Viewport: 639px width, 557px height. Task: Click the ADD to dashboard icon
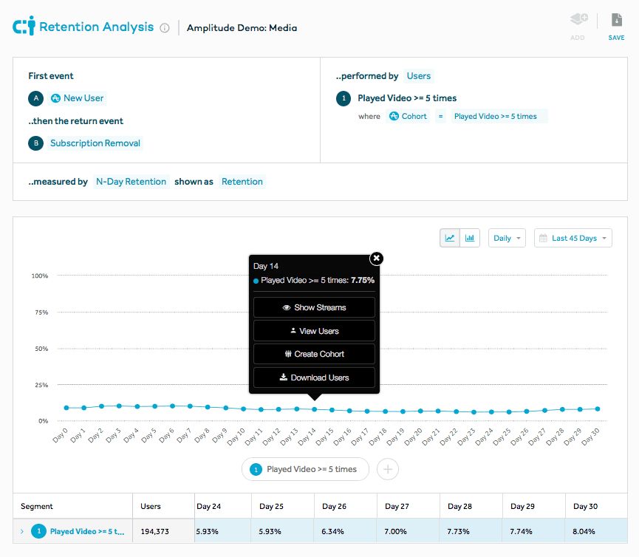click(x=578, y=22)
